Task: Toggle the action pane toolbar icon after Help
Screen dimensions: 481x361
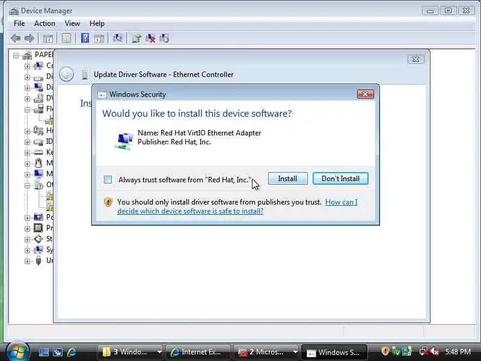Action: [x=99, y=39]
